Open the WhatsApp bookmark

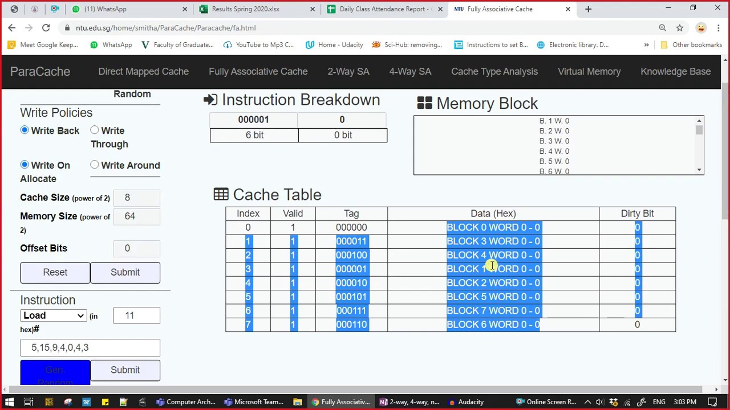click(x=111, y=44)
